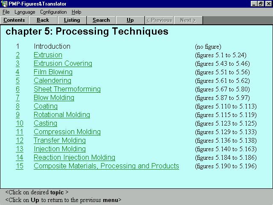Open the Configuration menu

pos(53,12)
